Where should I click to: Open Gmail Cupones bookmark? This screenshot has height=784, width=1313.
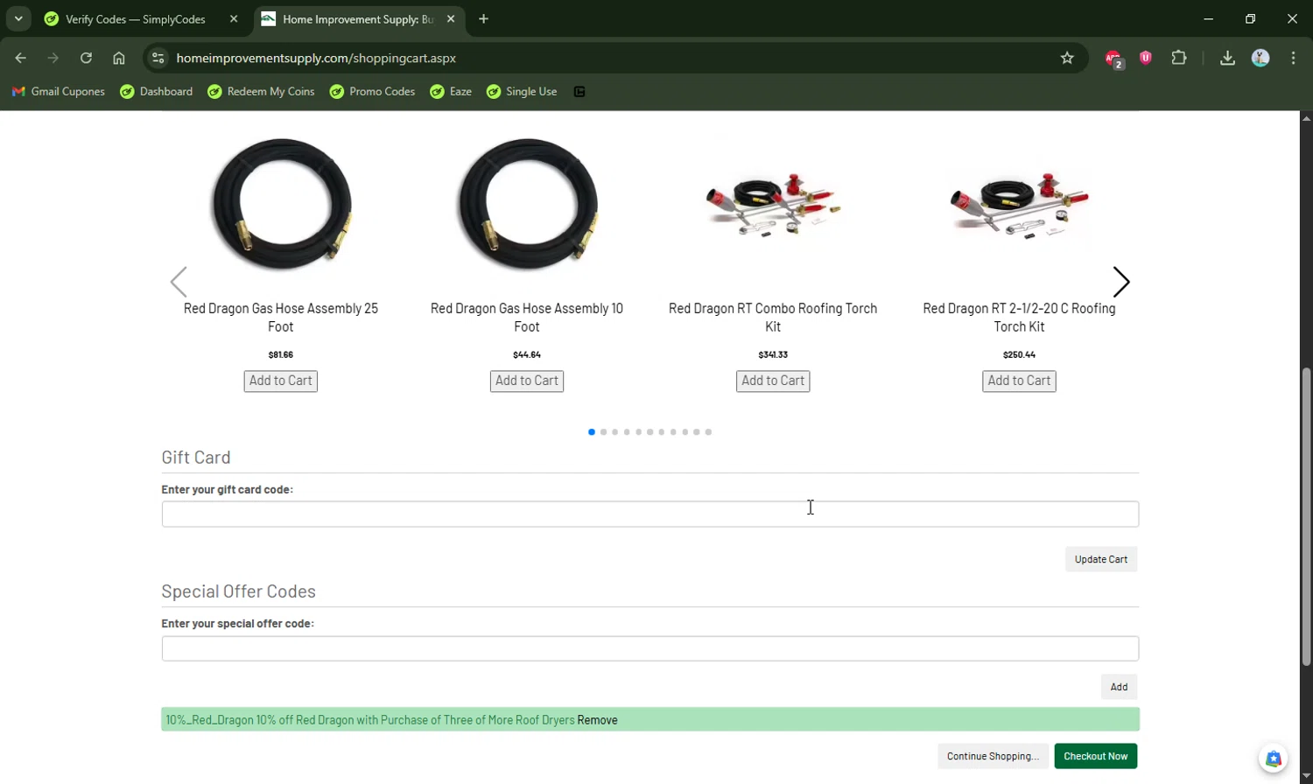(58, 91)
